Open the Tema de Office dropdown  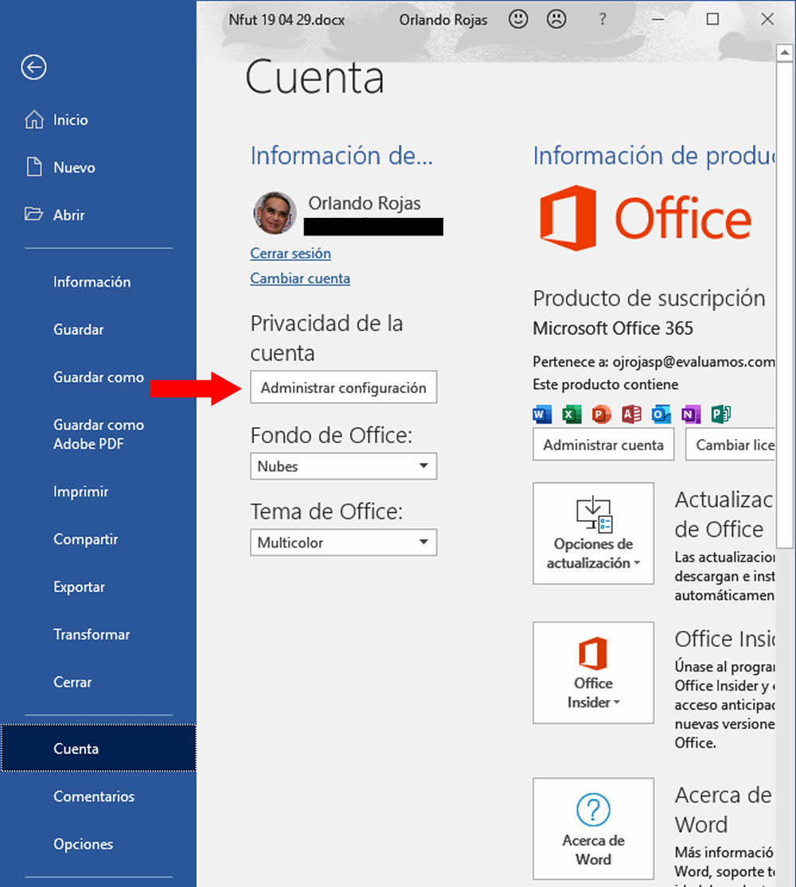tap(343, 543)
